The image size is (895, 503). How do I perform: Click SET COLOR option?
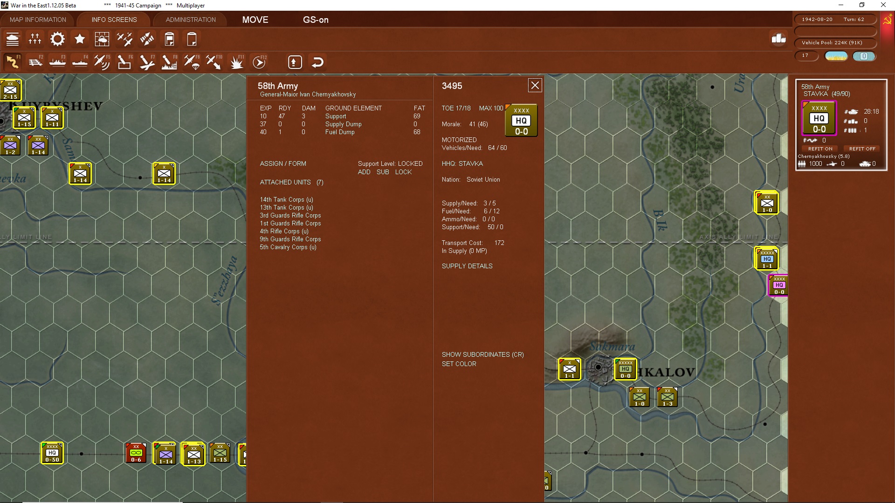pos(459,364)
